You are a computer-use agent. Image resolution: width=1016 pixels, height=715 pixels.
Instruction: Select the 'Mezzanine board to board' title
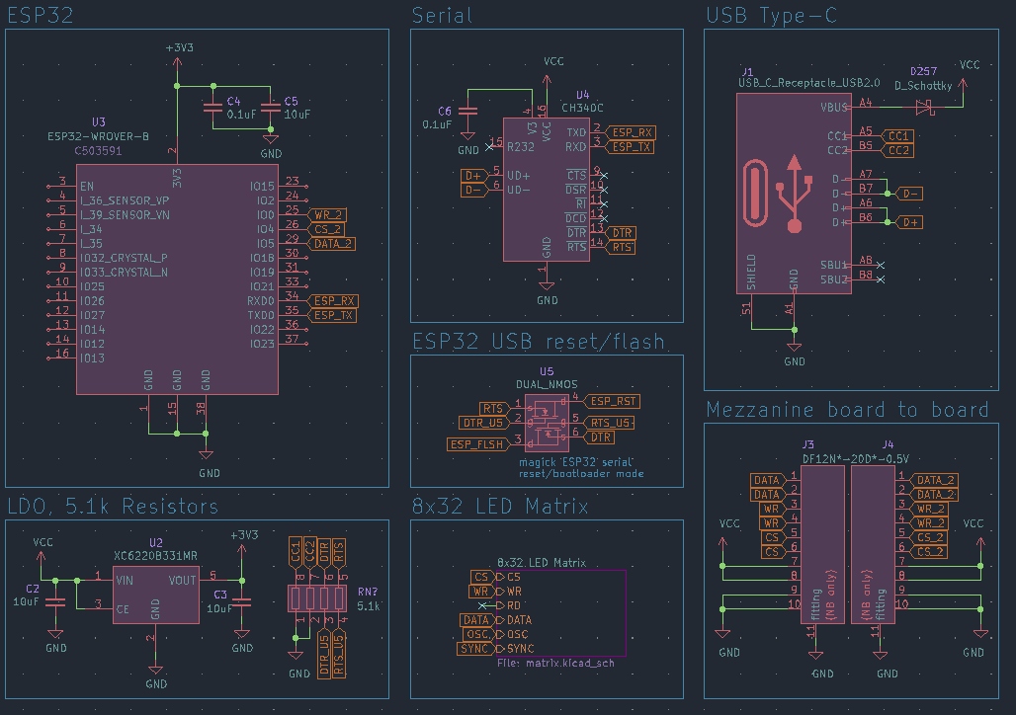click(848, 409)
